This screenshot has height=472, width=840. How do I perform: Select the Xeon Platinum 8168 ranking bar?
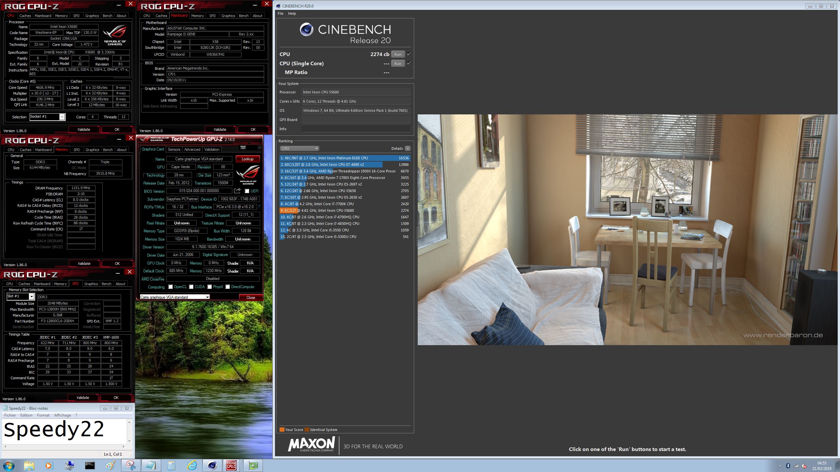pos(345,158)
